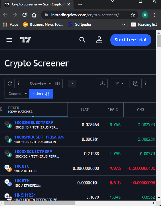Open the 1000SHIBUSDT_PREMIUM ticker link
161x206 pixels.
39,137
